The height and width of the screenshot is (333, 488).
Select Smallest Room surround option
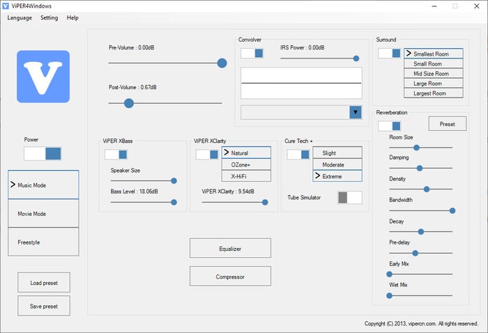tap(434, 54)
